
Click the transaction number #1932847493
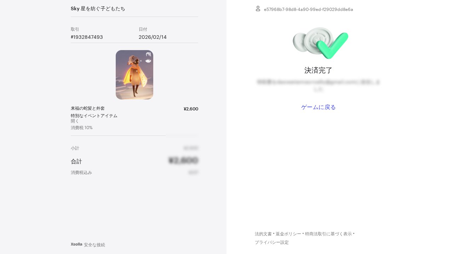point(87,37)
